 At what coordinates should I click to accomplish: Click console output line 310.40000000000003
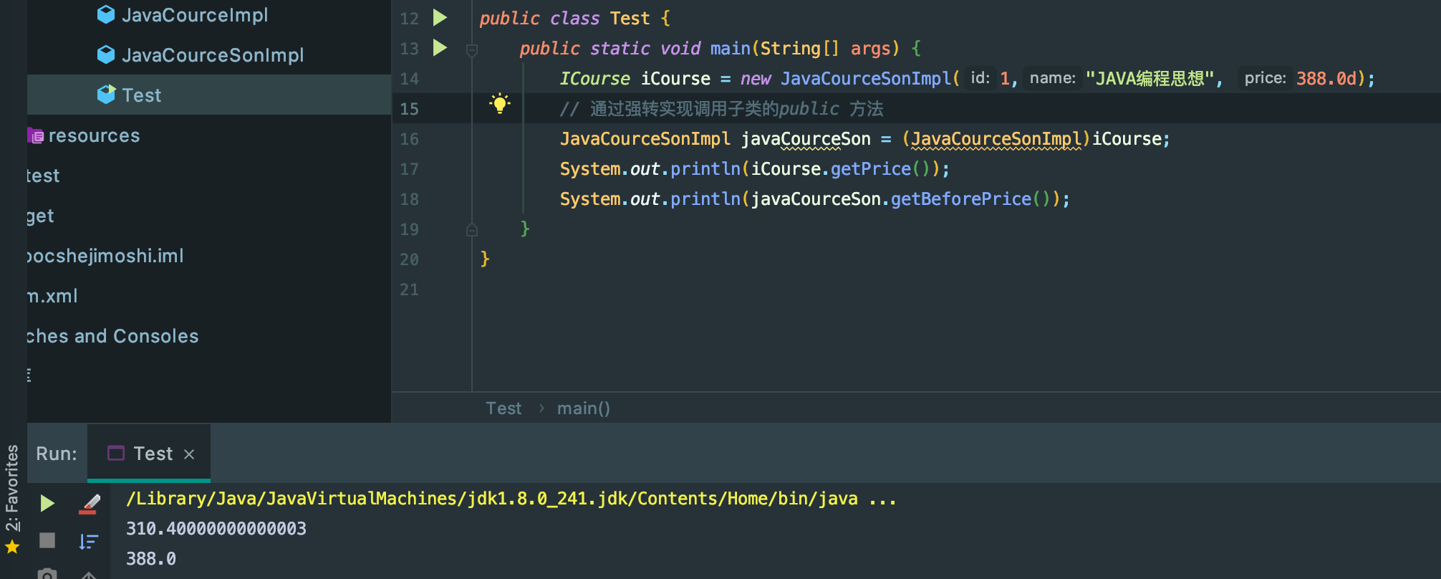coord(216,528)
